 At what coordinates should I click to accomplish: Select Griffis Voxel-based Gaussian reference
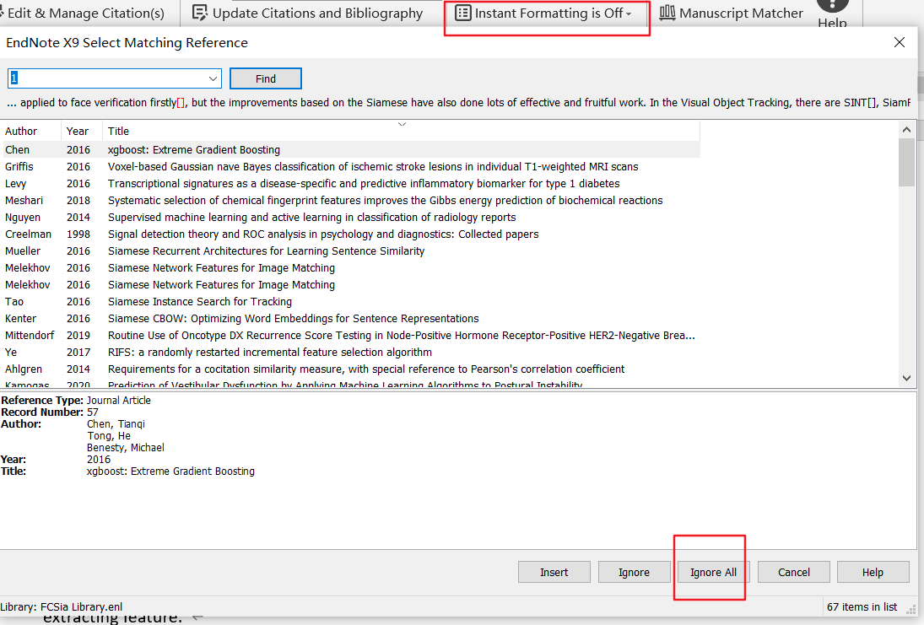pyautogui.click(x=350, y=167)
